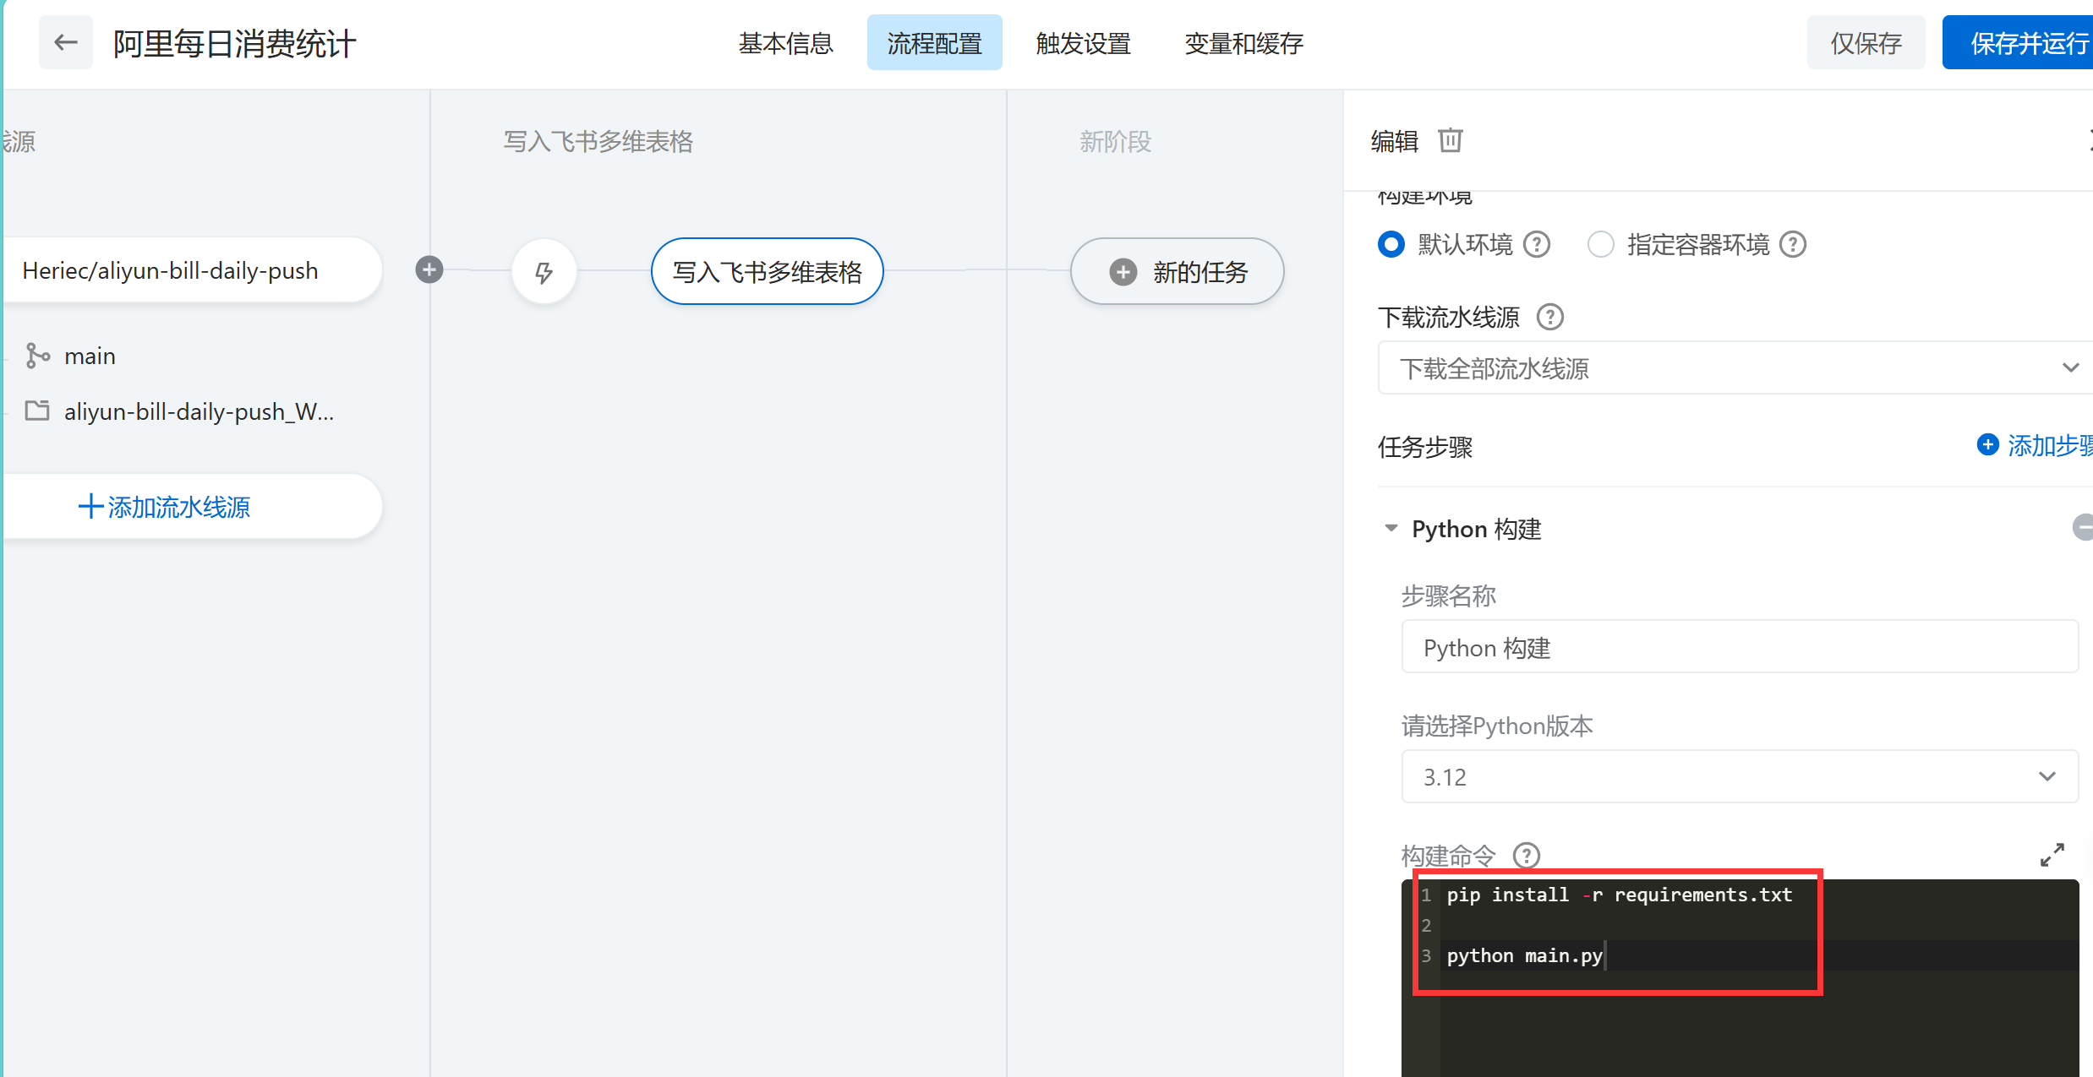Select the 默认环境 radio button

pos(1391,245)
